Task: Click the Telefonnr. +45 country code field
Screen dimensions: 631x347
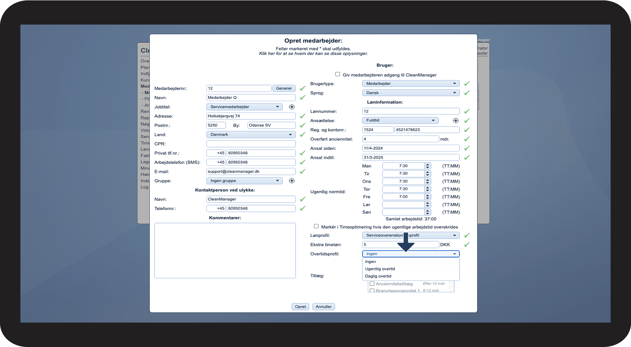Action: coord(216,208)
